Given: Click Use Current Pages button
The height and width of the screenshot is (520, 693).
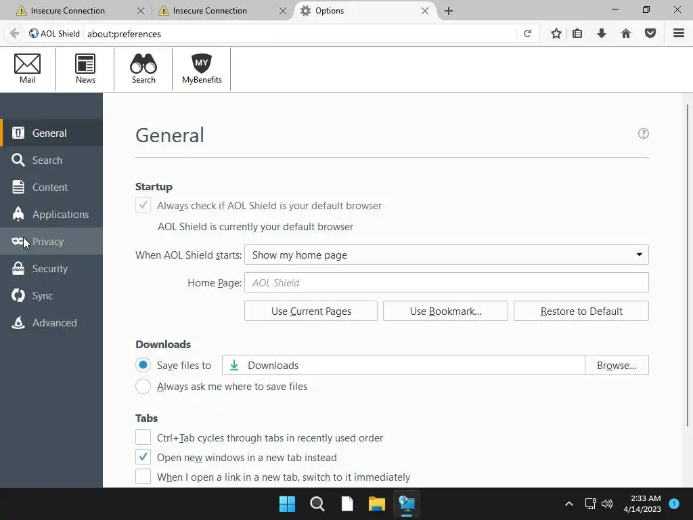Looking at the screenshot, I should pos(311,311).
